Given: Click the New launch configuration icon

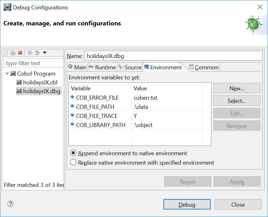Looking at the screenshot, I should tap(6, 53).
